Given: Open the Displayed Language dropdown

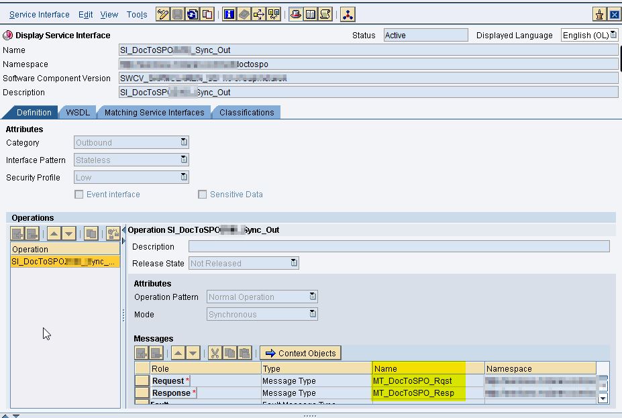Looking at the screenshot, I should (x=614, y=34).
